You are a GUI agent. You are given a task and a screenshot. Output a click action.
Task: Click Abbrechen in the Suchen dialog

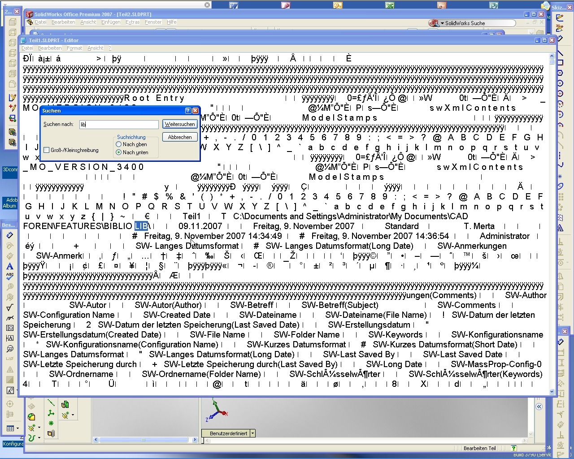point(180,137)
